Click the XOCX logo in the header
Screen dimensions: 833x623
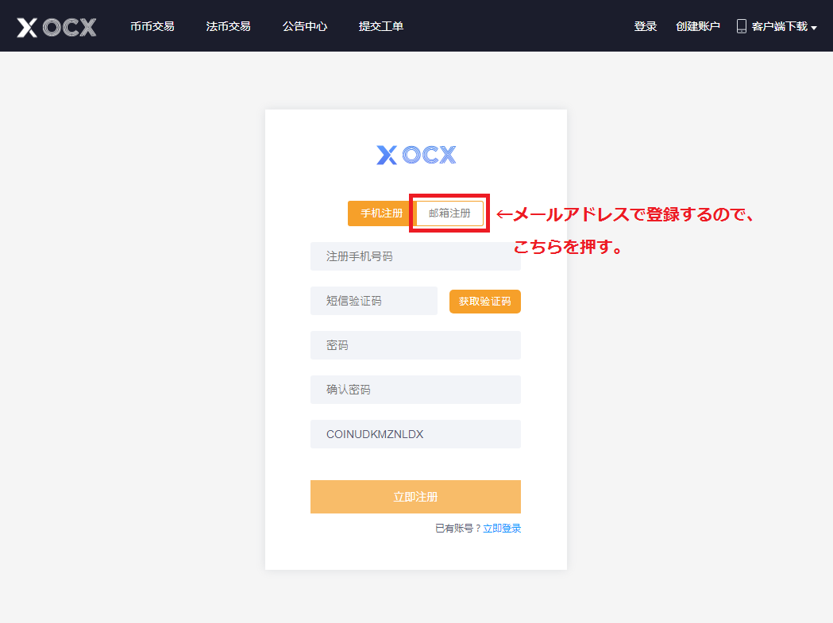pos(56,27)
